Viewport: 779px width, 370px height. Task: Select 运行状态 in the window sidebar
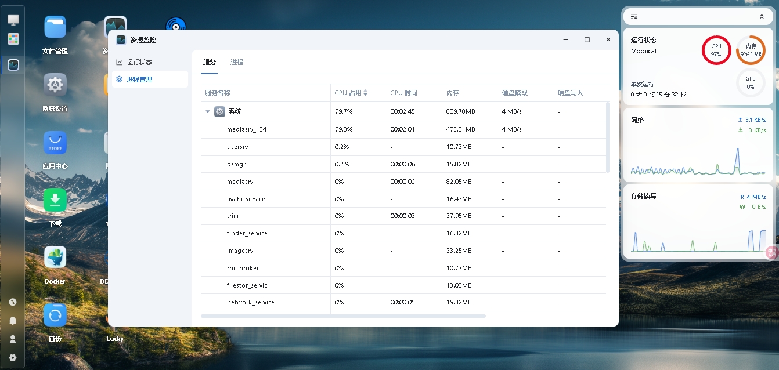[150, 62]
